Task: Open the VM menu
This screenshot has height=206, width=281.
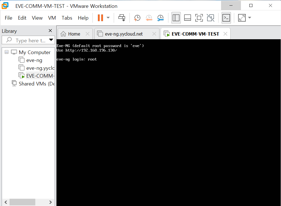Action: (52, 18)
